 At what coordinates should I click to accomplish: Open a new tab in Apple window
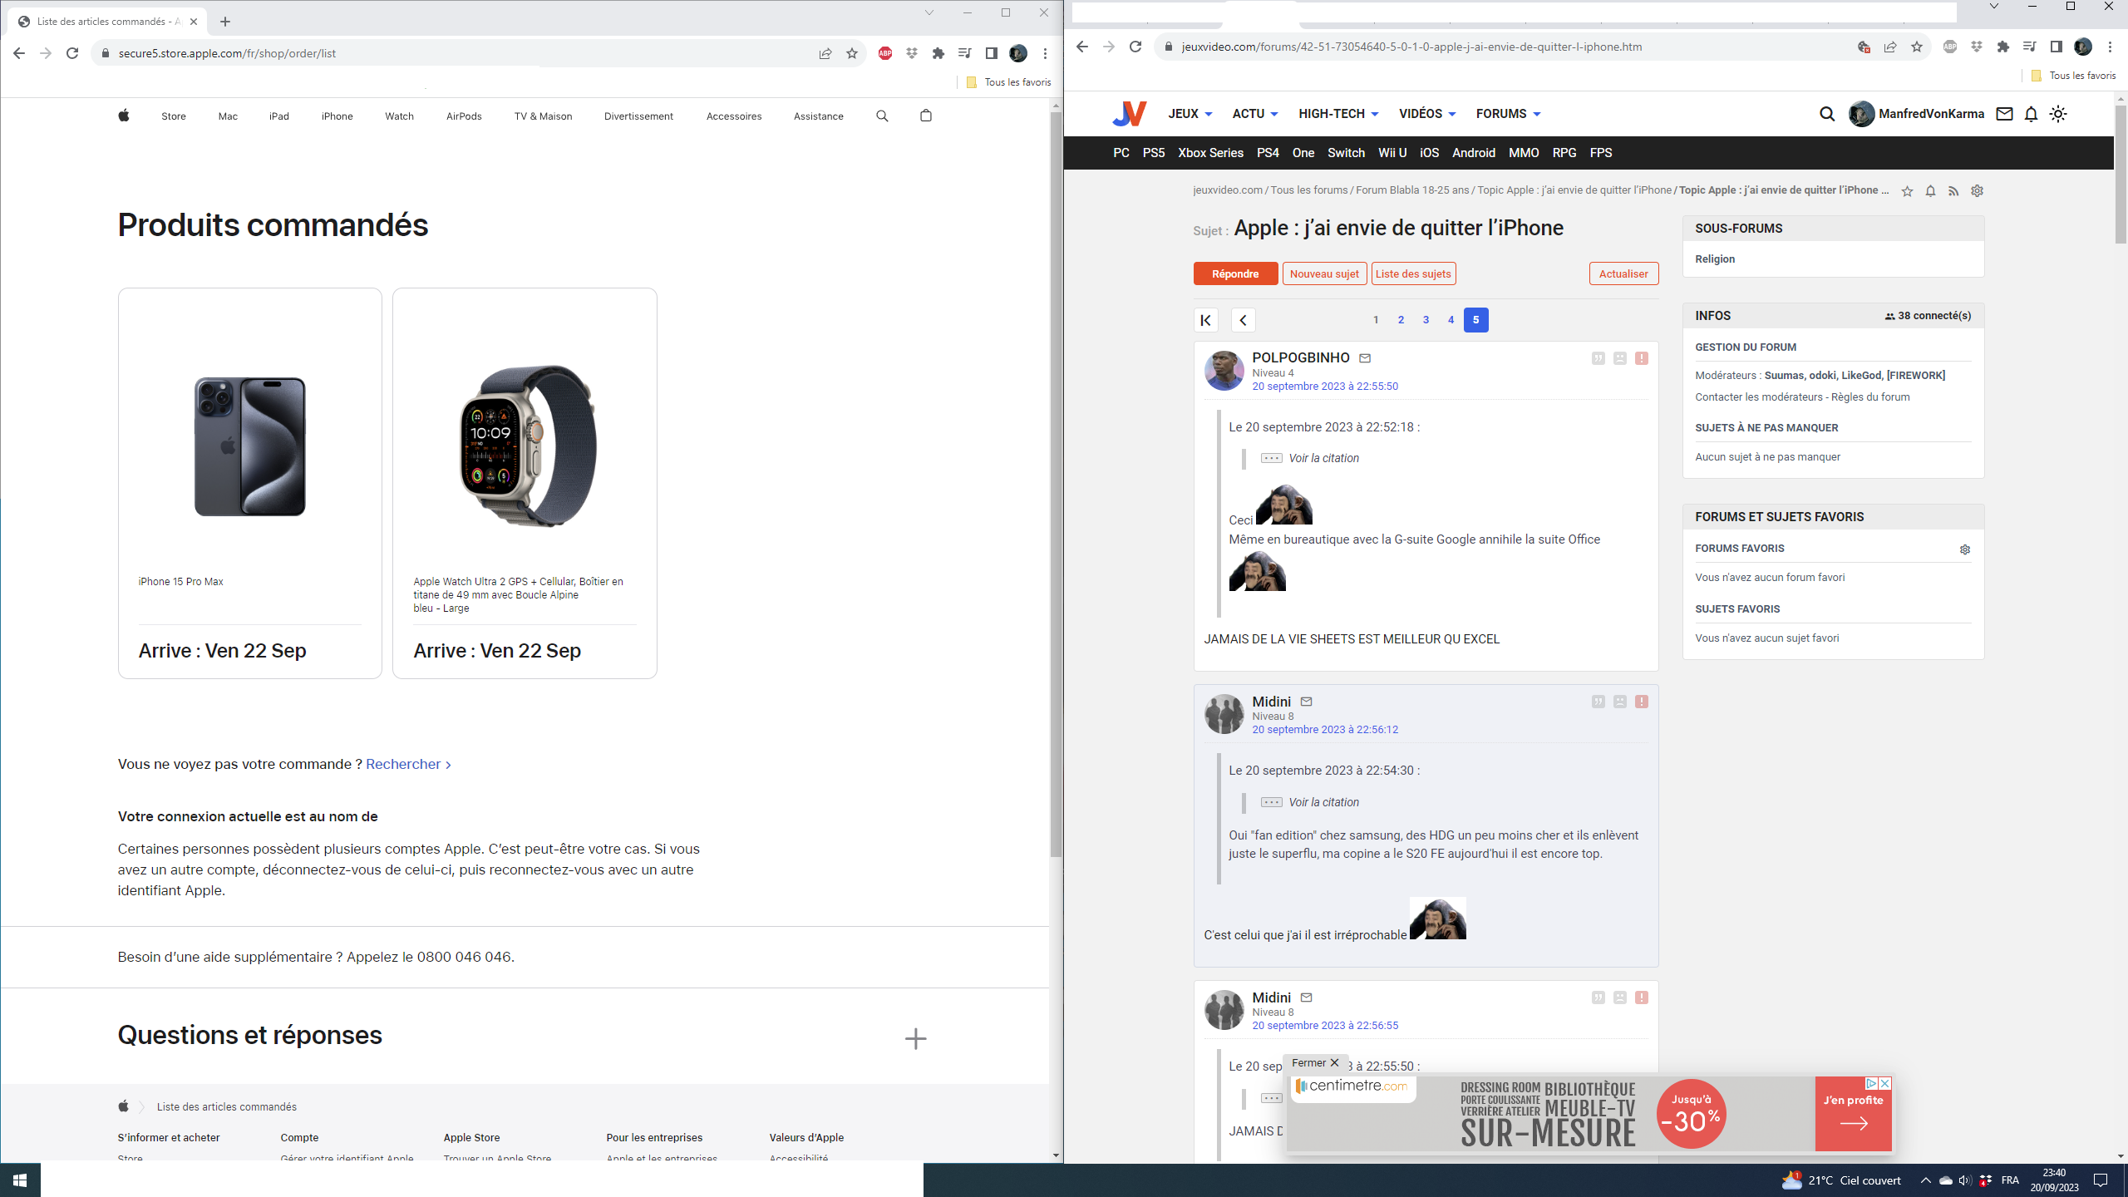click(225, 22)
